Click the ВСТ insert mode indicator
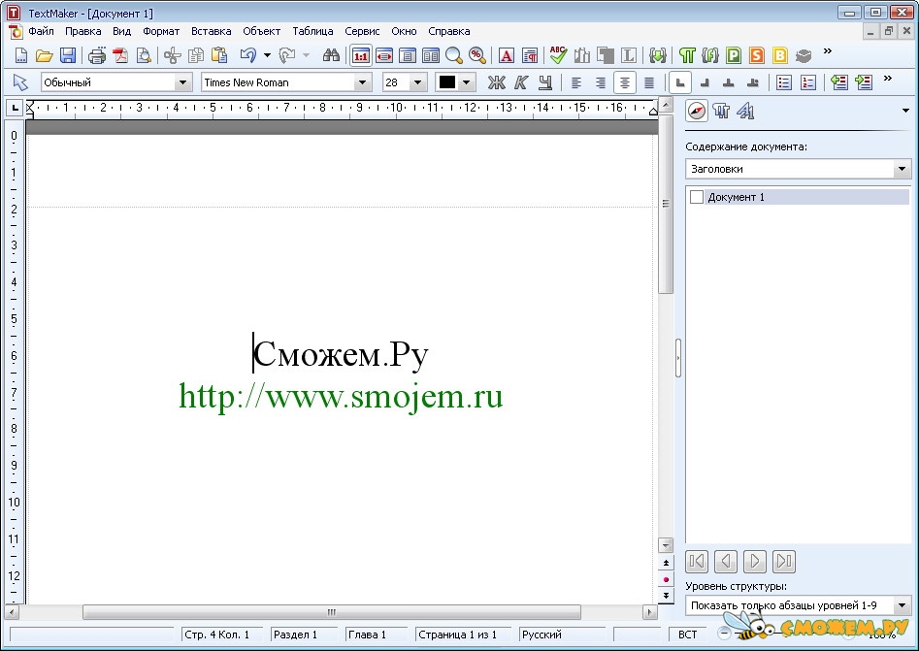The height and width of the screenshot is (651, 919). [x=687, y=635]
